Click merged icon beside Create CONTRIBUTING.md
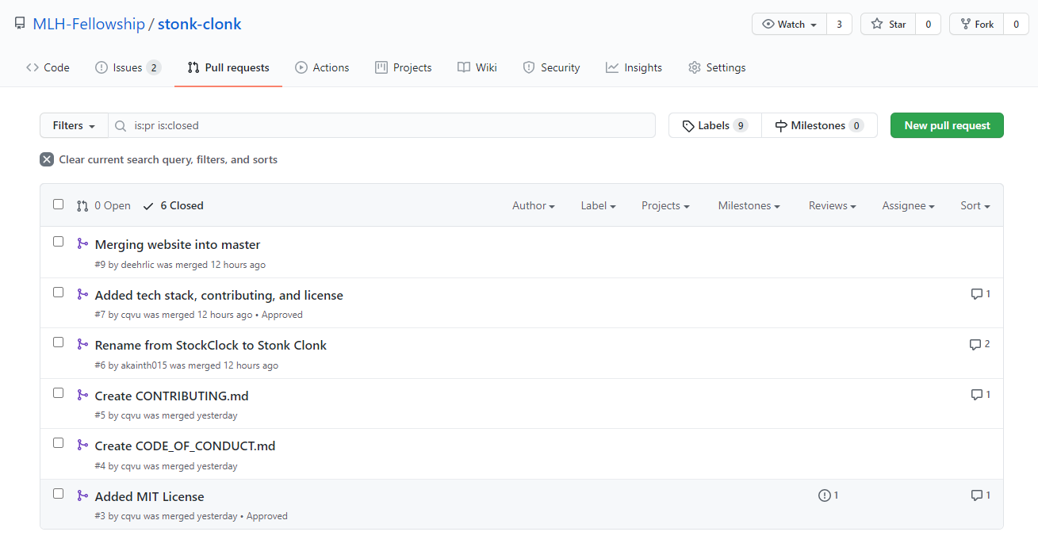Viewport: 1038px width, 547px height. point(82,395)
